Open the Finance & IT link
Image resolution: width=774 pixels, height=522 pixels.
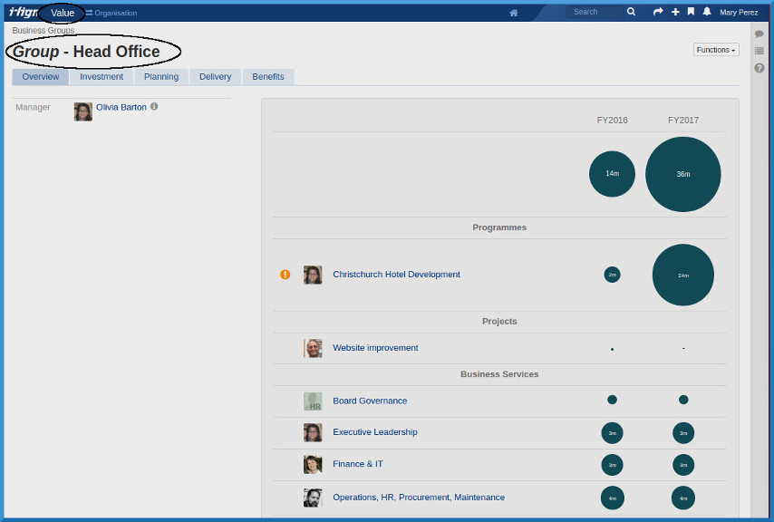(x=358, y=464)
